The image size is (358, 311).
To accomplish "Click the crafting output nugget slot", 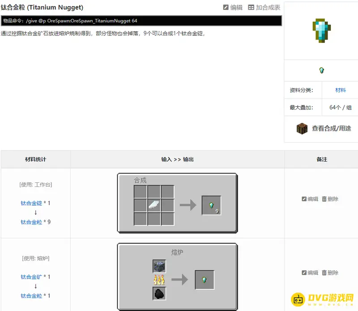I will (x=211, y=205).
